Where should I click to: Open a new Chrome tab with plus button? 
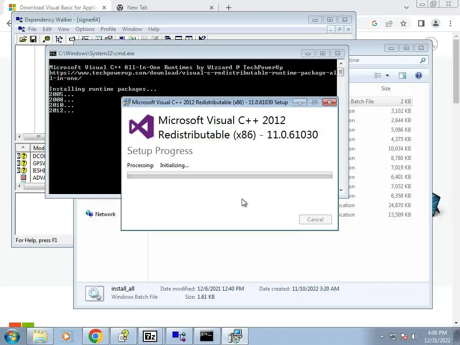point(229,8)
